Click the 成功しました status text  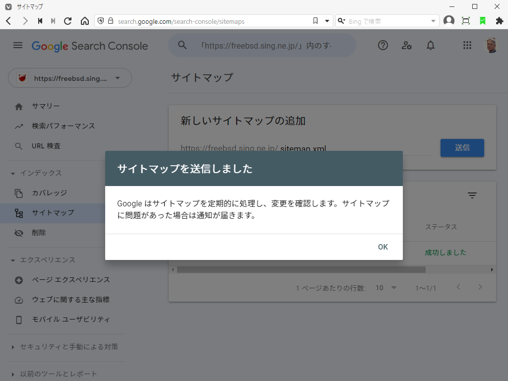click(445, 253)
